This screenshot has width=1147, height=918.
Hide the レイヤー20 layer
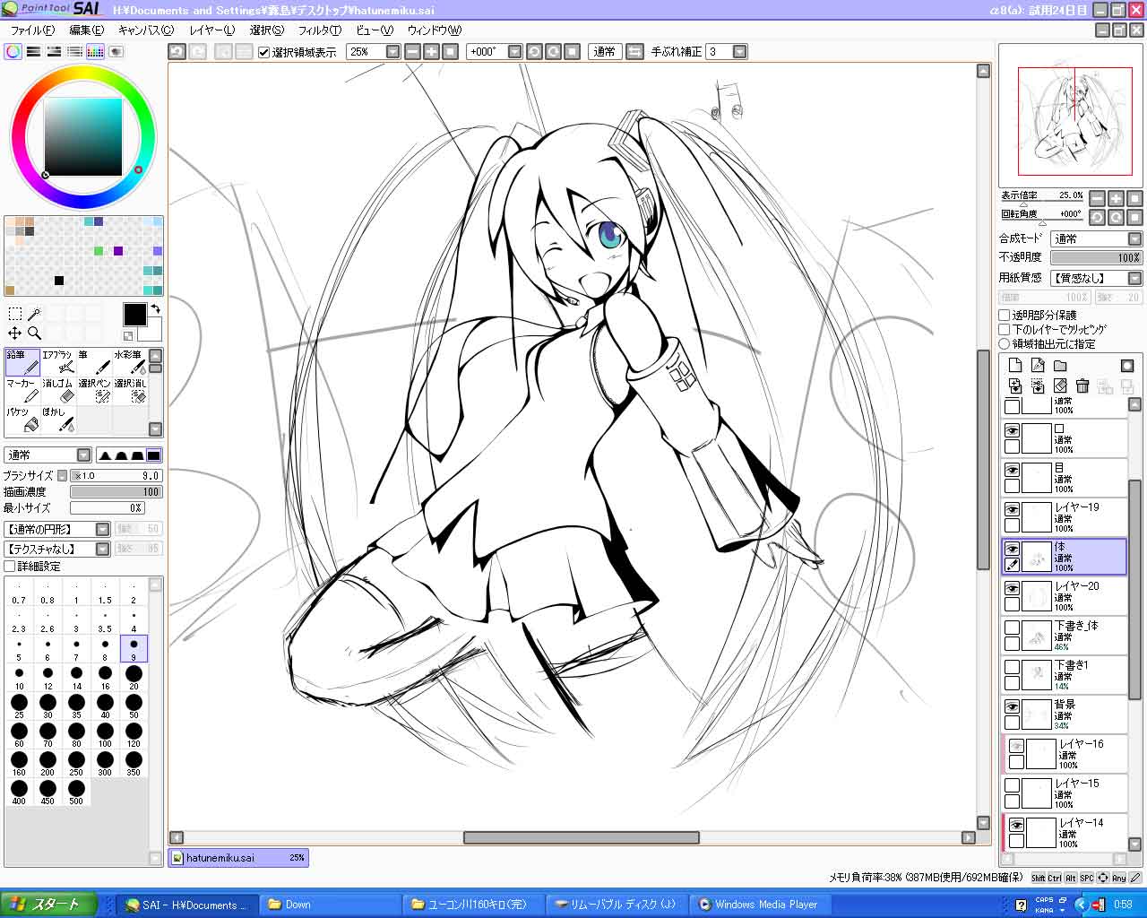point(1012,589)
